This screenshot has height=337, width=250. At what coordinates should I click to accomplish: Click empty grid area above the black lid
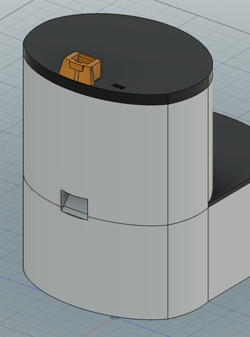pyautogui.click(x=90, y=8)
